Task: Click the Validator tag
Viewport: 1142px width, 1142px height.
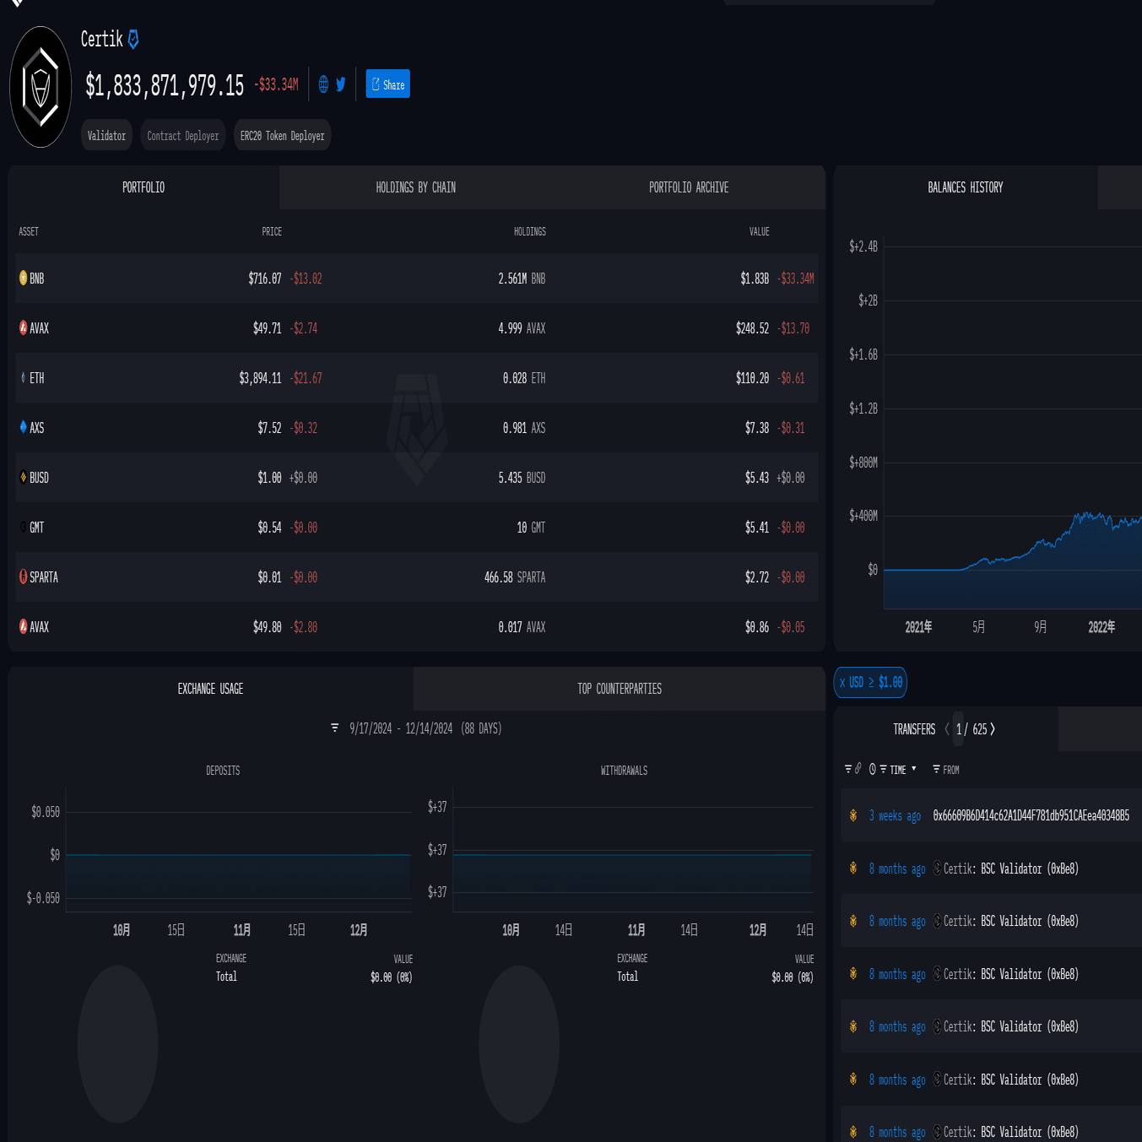Action: click(106, 135)
